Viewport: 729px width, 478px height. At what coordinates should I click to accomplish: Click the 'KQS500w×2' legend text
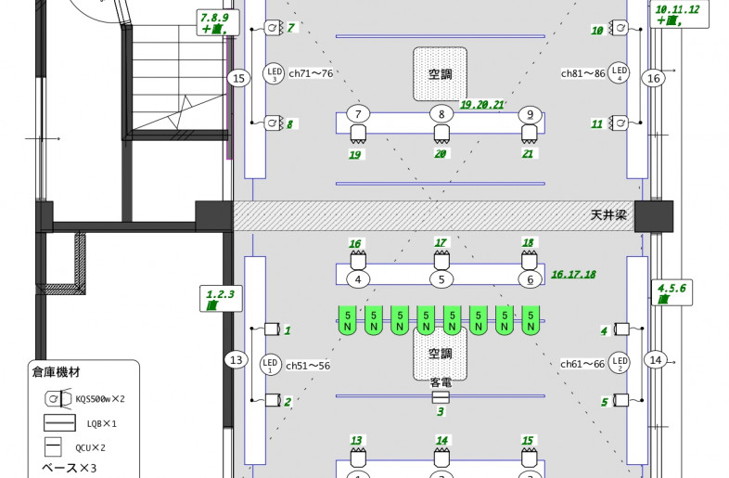(100, 399)
